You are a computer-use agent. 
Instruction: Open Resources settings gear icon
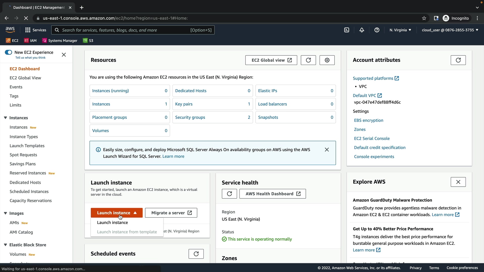click(327, 60)
